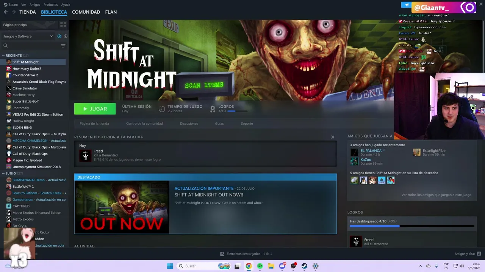Open the Productos menu
This screenshot has height=272, width=485.
(50, 5)
